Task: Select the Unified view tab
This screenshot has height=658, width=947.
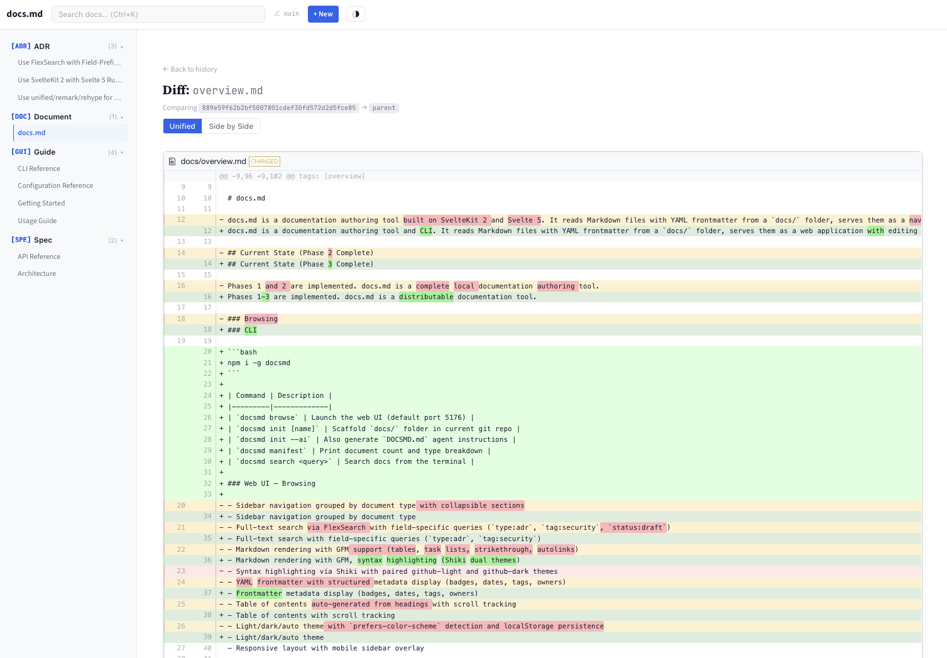Action: [182, 126]
